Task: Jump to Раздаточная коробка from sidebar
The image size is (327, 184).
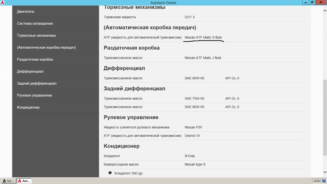Action: (35, 59)
